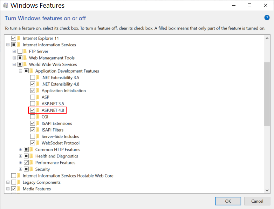This screenshot has height=209, width=274.
Task: Uncheck the Internet Explorer 11 checkbox
Action: click(14, 38)
